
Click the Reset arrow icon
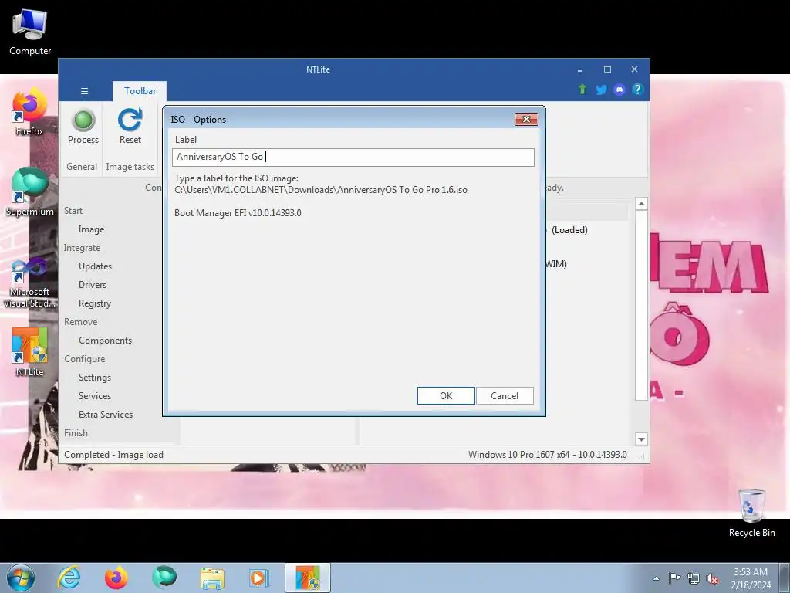130,120
